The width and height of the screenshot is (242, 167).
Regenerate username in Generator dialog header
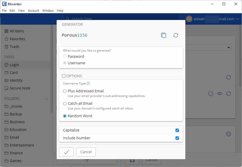point(176,35)
